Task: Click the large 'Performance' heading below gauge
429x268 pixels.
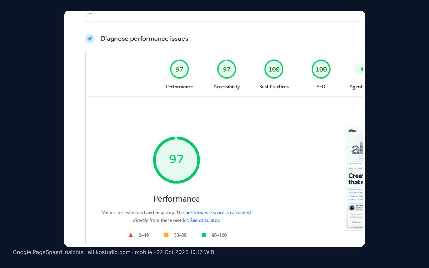Action: 176,199
